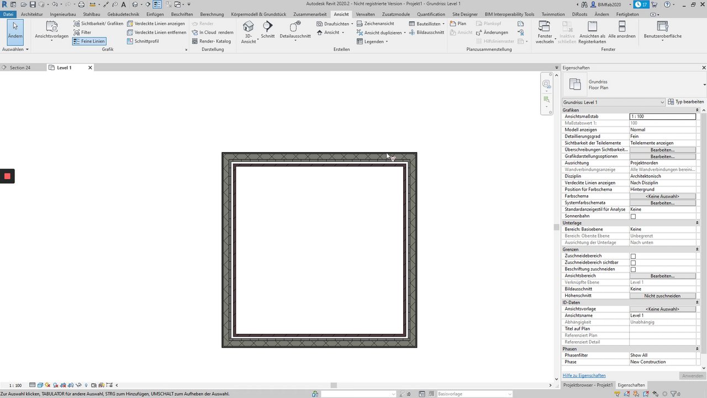Click the print icon in quick access toolbar
The width and height of the screenshot is (707, 398).
pyautogui.click(x=82, y=4)
